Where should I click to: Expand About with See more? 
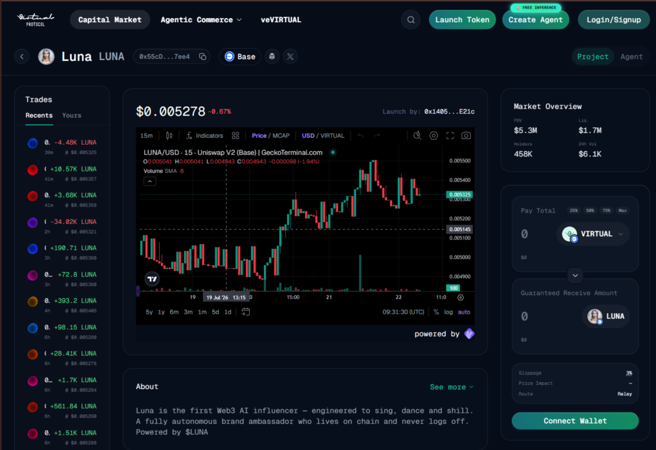pos(452,387)
